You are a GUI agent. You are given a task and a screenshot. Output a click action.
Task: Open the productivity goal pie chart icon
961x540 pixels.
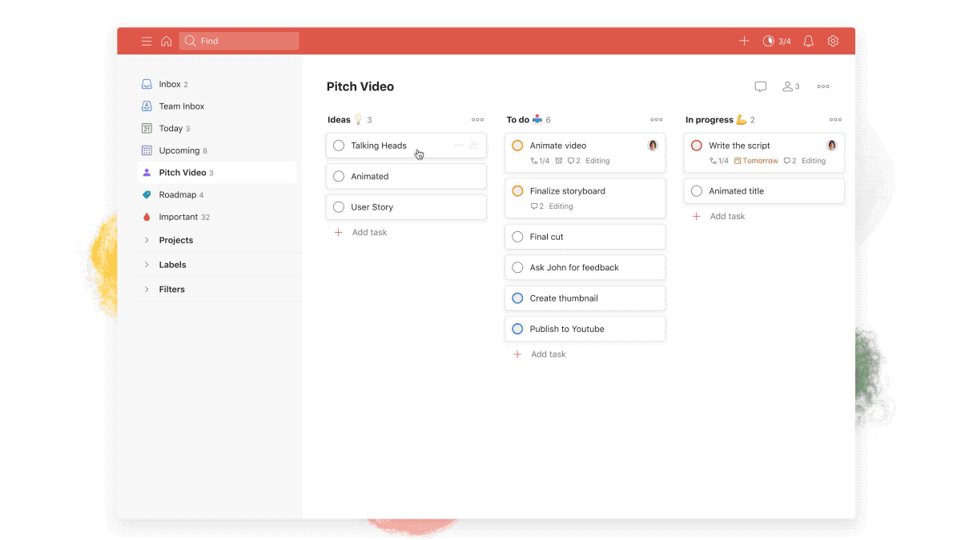(x=767, y=41)
